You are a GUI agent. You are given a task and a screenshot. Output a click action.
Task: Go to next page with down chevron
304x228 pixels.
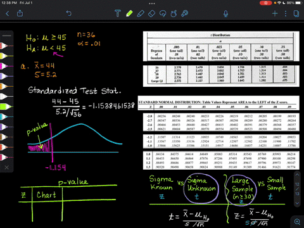tap(297, 203)
